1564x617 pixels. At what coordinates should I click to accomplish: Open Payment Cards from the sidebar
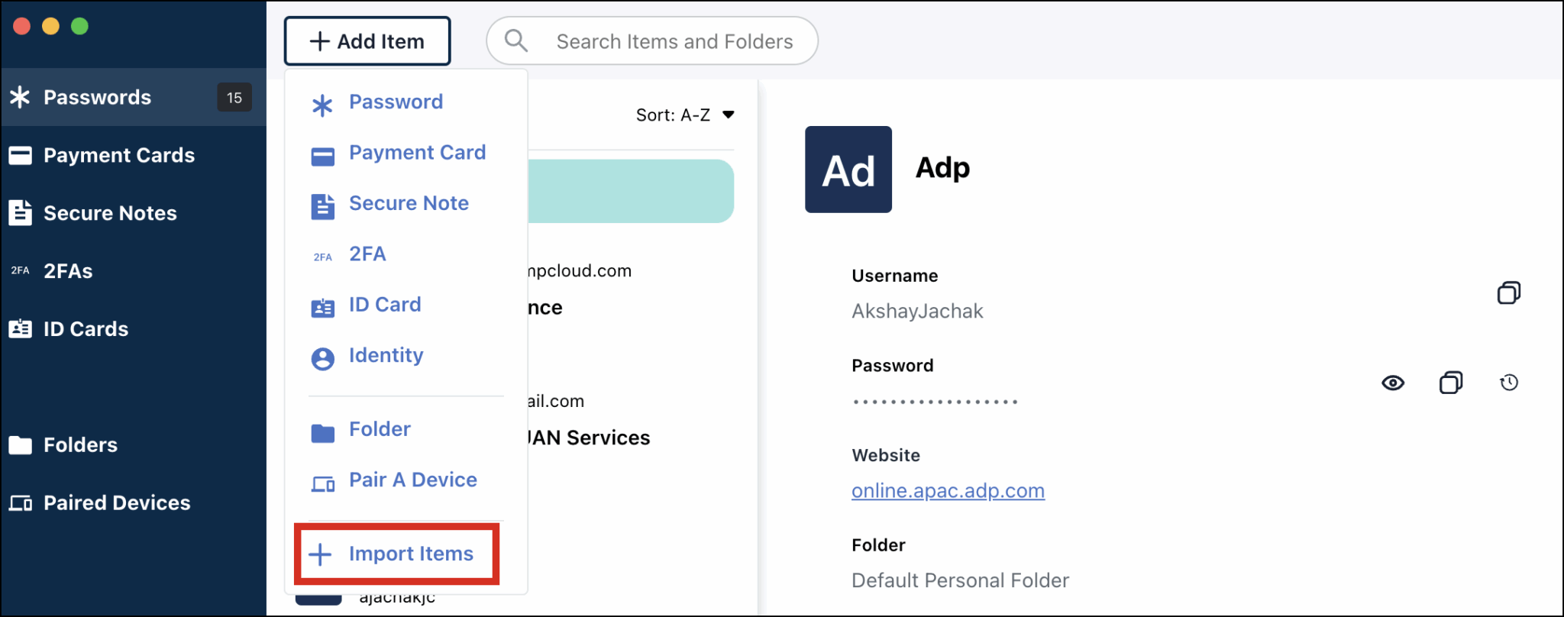click(119, 155)
